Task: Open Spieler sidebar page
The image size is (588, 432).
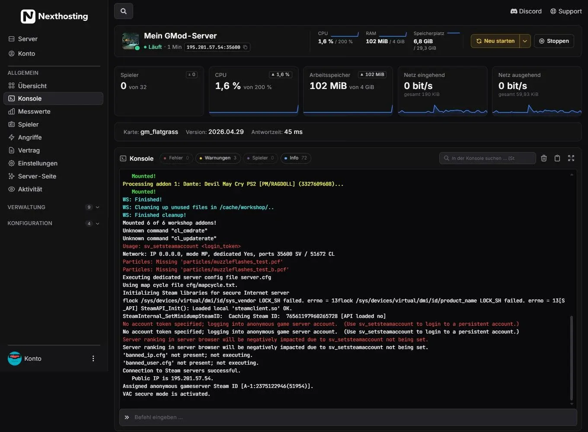Action: click(54, 124)
